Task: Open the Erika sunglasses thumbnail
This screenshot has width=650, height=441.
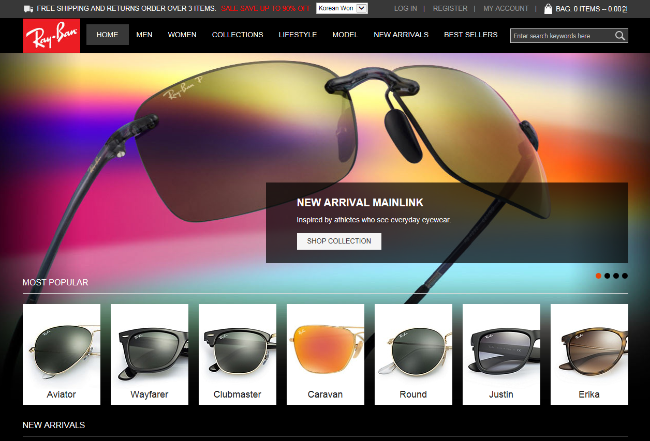Action: [589, 354]
